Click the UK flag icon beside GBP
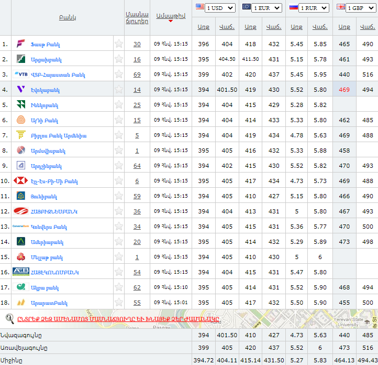Viewport: 378px width, 365px height. pyautogui.click(x=341, y=7)
